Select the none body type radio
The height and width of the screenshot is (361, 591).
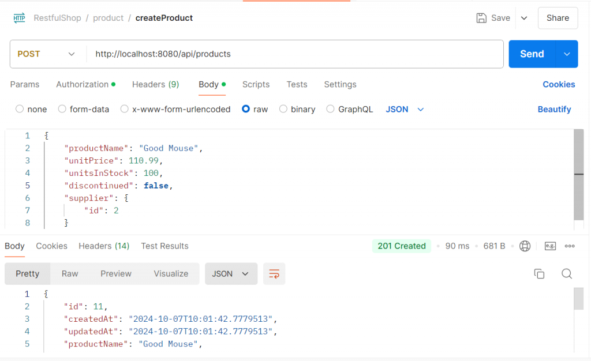20,109
